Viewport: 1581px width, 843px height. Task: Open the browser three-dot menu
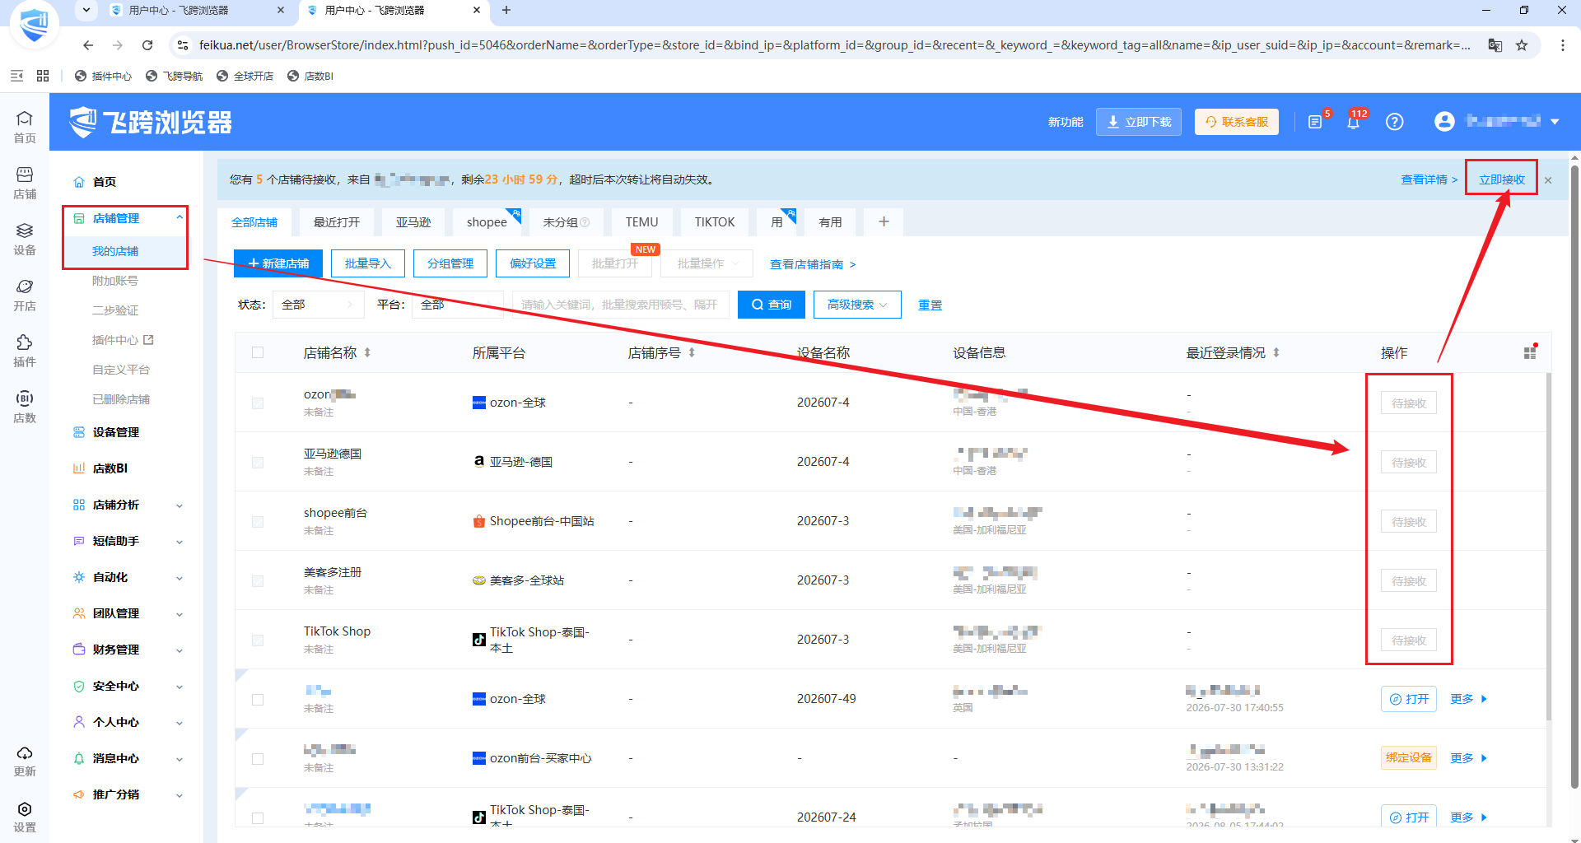tap(1562, 45)
